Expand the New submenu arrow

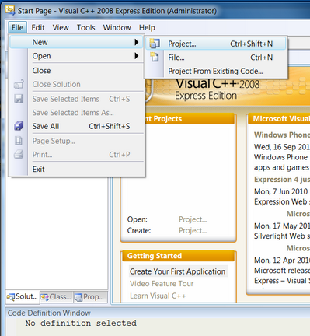137,42
